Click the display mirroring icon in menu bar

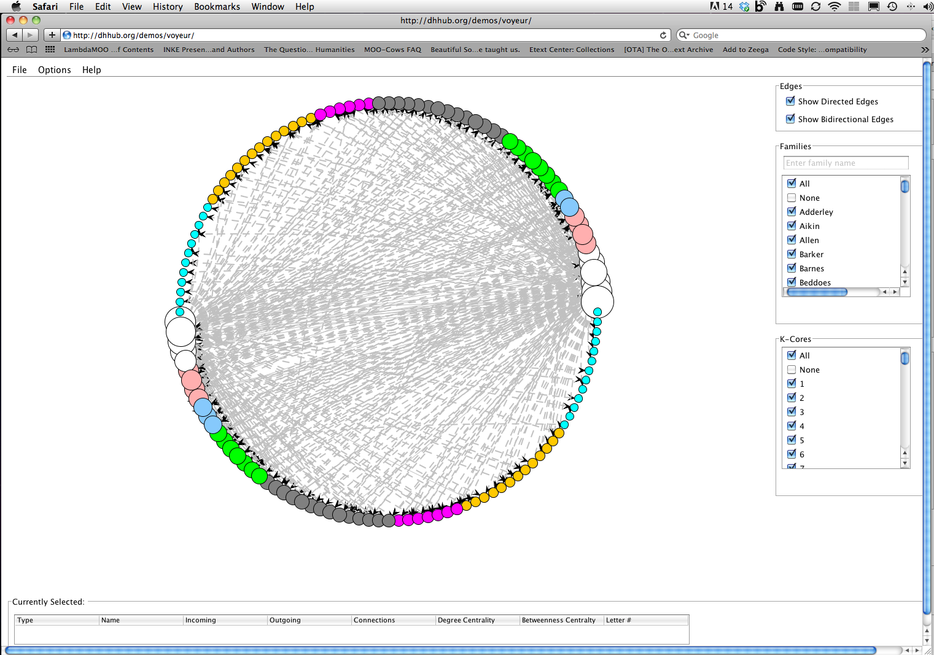point(873,6)
